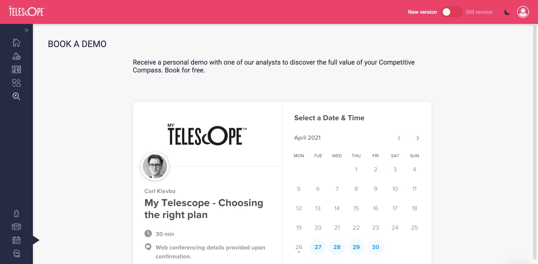
Task: Open the three-panel pricing plans icon
Action: pyautogui.click(x=16, y=227)
